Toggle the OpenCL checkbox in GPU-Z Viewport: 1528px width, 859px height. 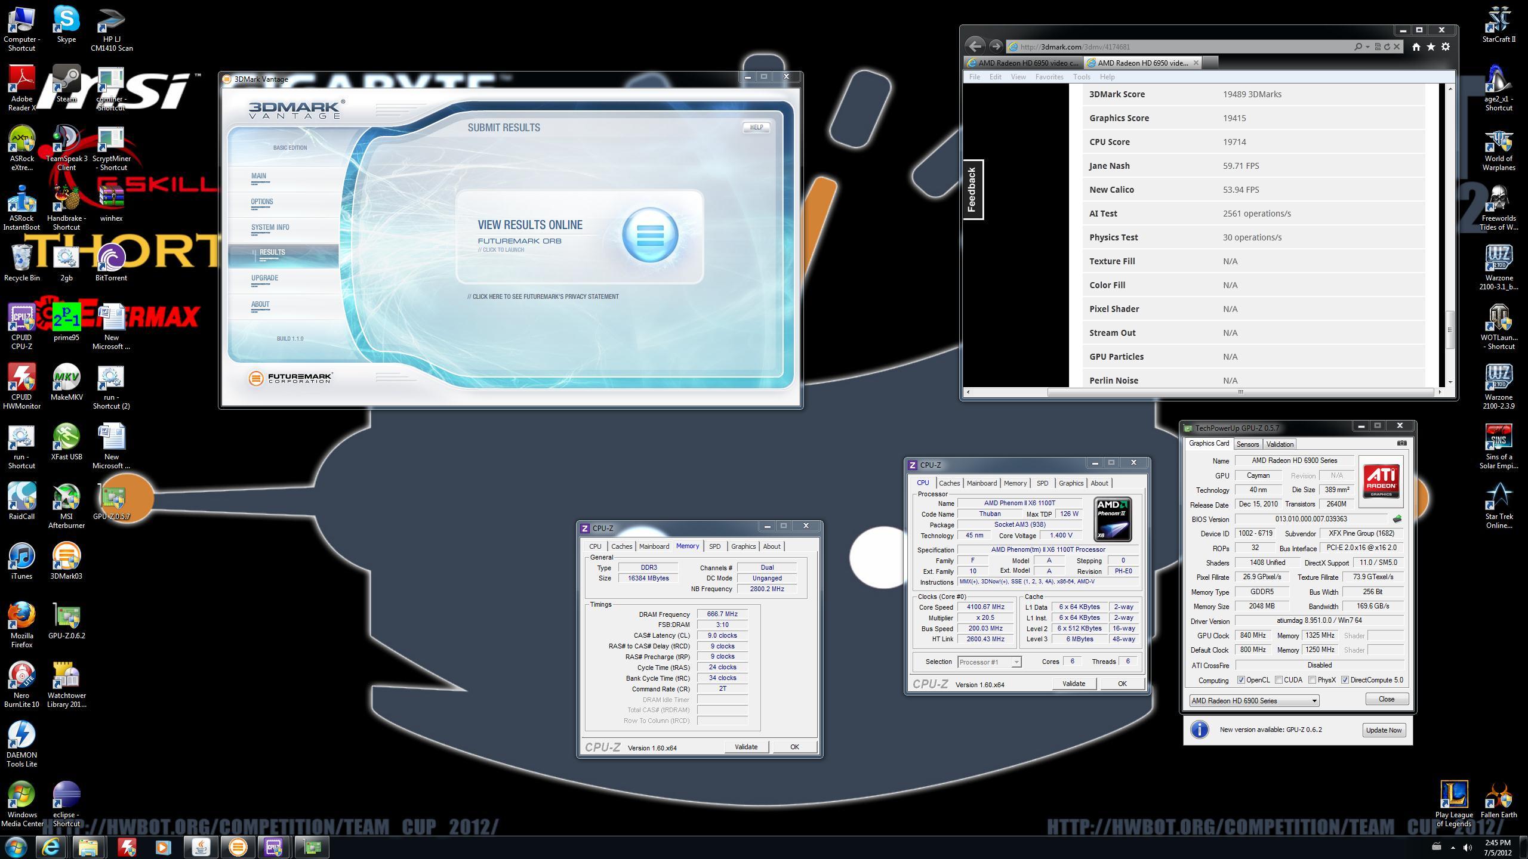tap(1241, 680)
